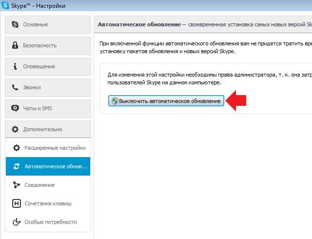Click the refresh arrows icon for Автоматическое обновление
This screenshot has width=312, height=239.
click(17, 166)
